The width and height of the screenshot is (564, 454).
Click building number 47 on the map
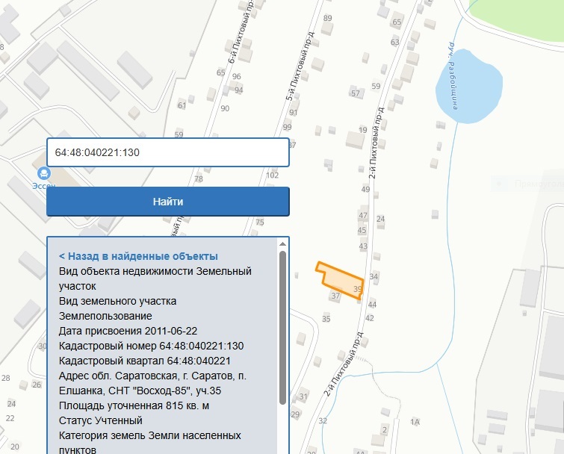(363, 216)
